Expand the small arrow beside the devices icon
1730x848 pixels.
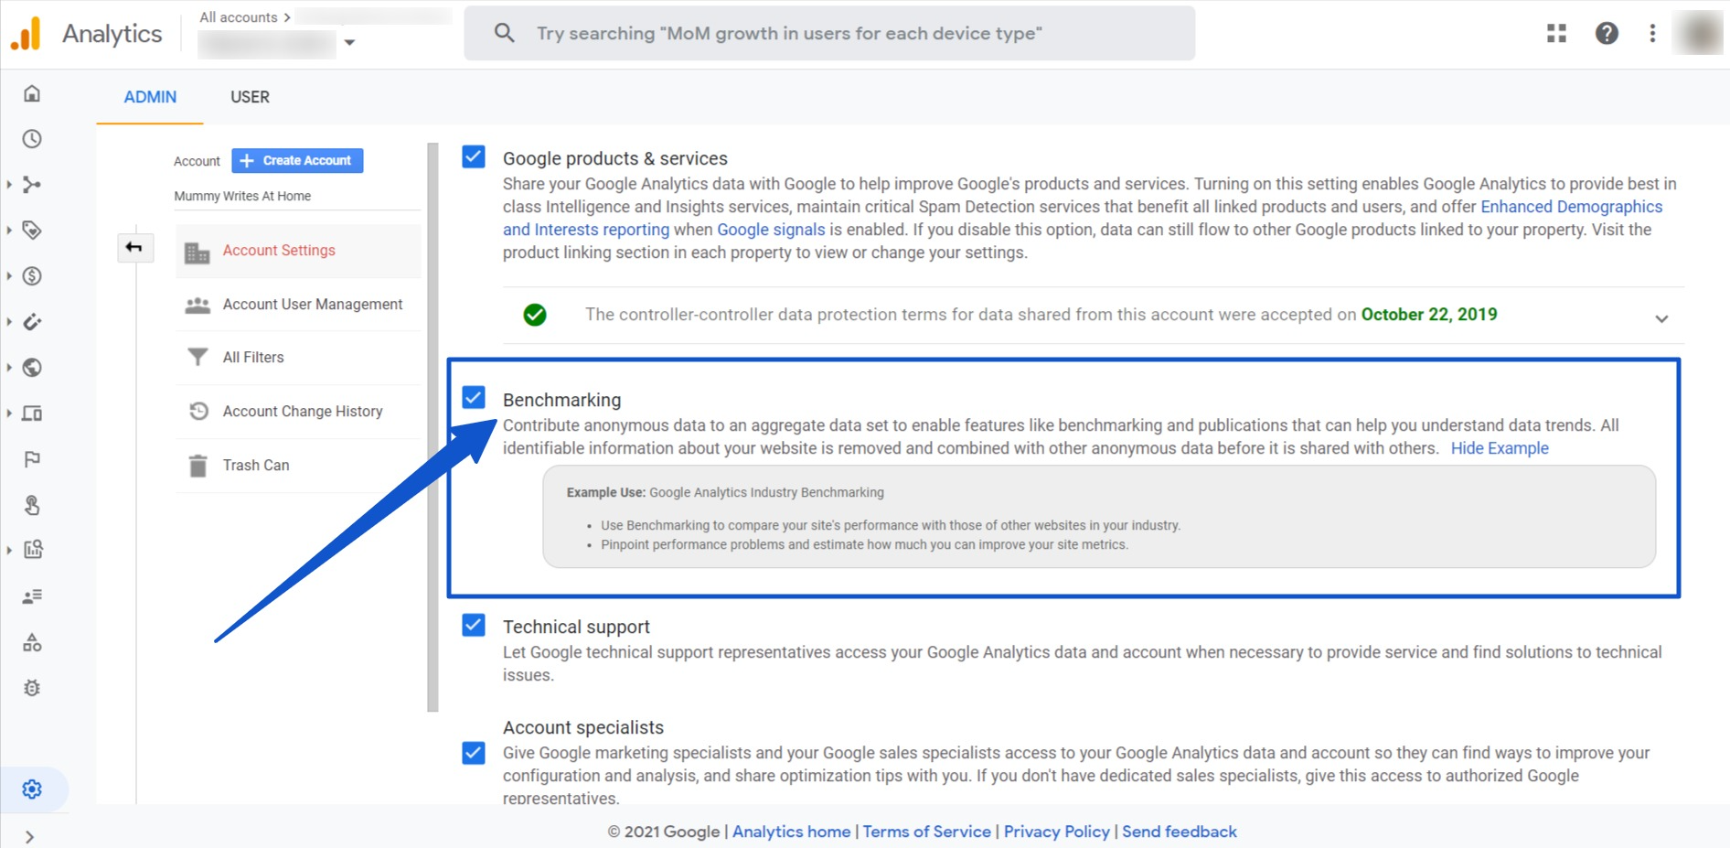pos(9,413)
